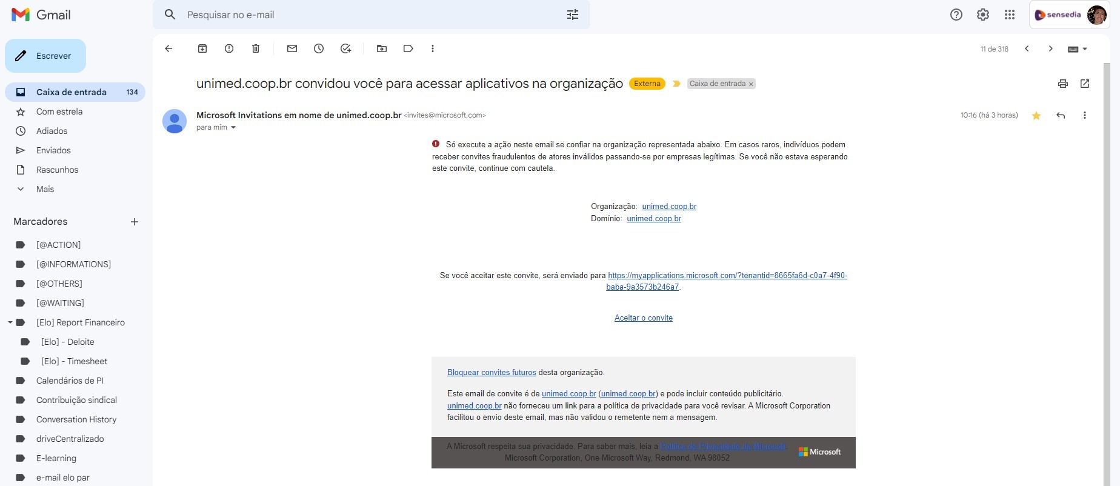Open Gmail settings gear
This screenshot has height=486, width=1120.
click(x=983, y=15)
